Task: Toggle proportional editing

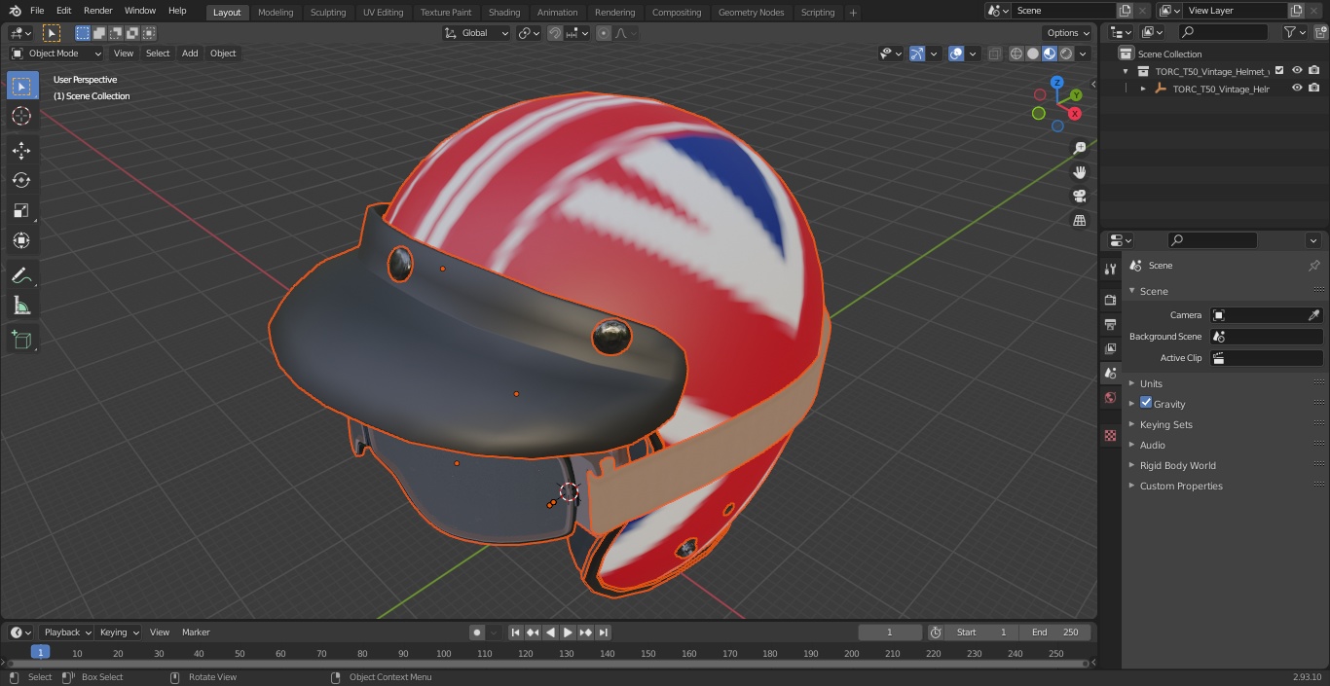Action: click(x=604, y=33)
